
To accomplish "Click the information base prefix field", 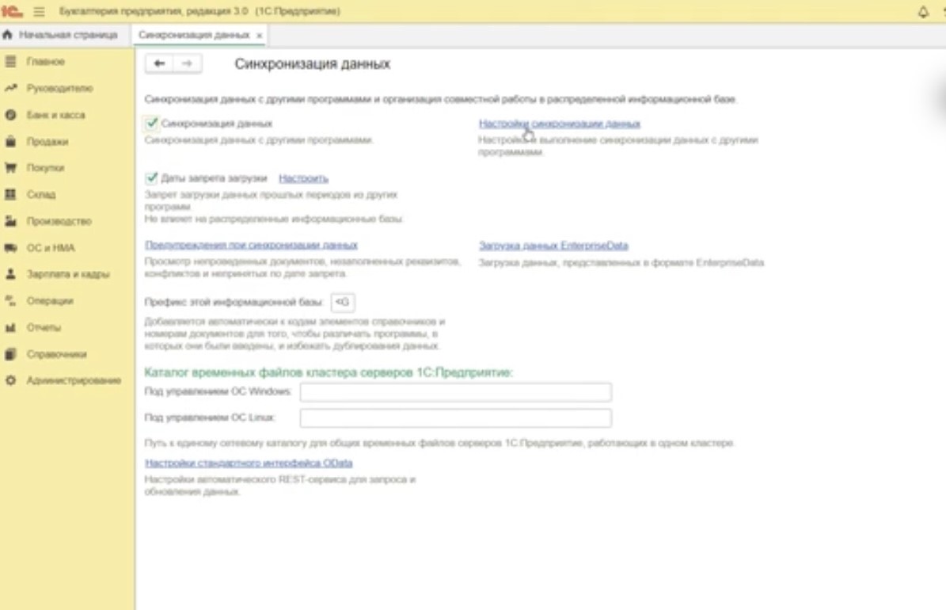I will click(343, 302).
